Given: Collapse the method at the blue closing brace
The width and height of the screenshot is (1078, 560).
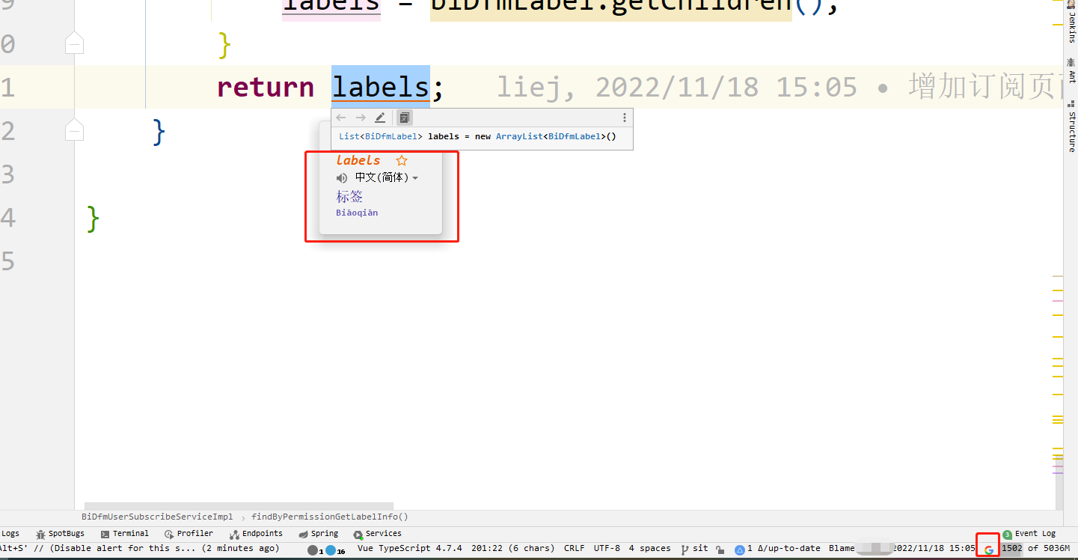Looking at the screenshot, I should point(74,131).
